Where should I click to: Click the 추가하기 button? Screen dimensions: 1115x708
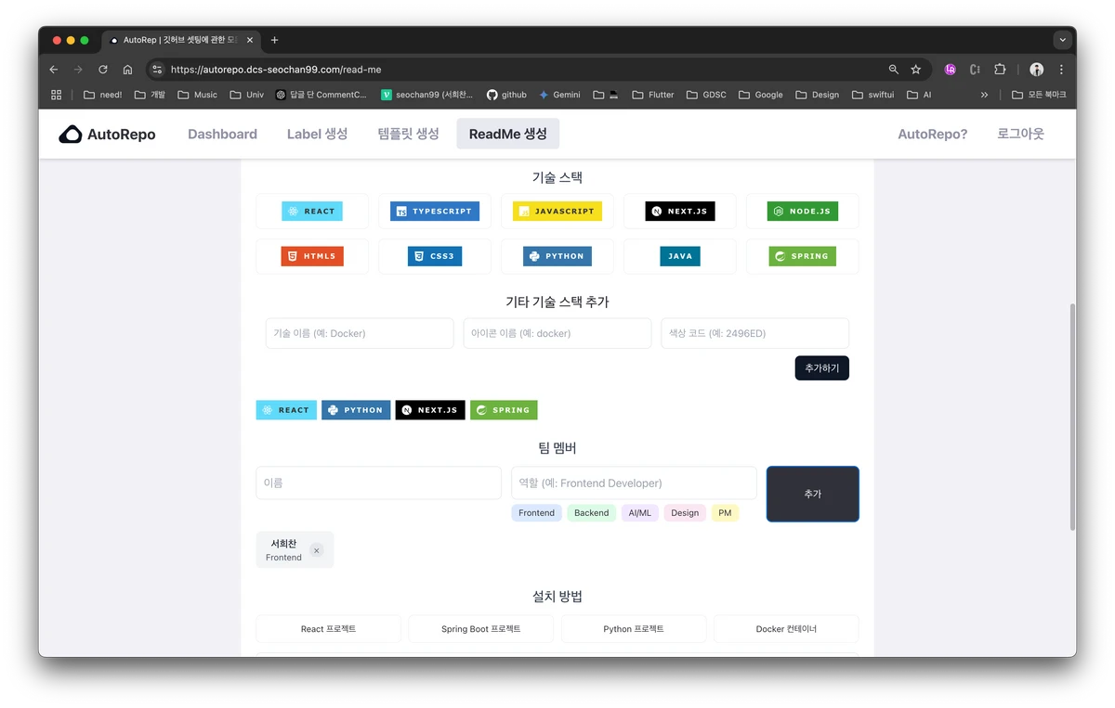[x=821, y=368]
